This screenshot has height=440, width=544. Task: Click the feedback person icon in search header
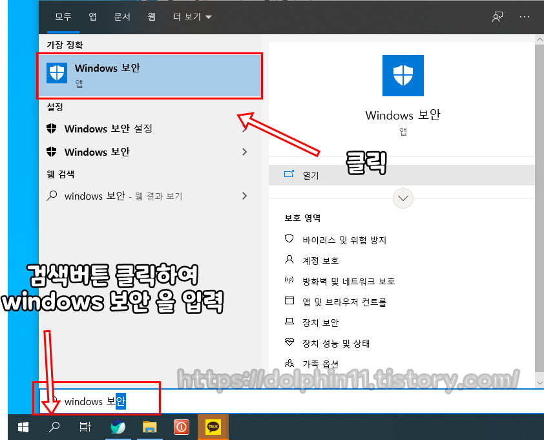[x=497, y=17]
